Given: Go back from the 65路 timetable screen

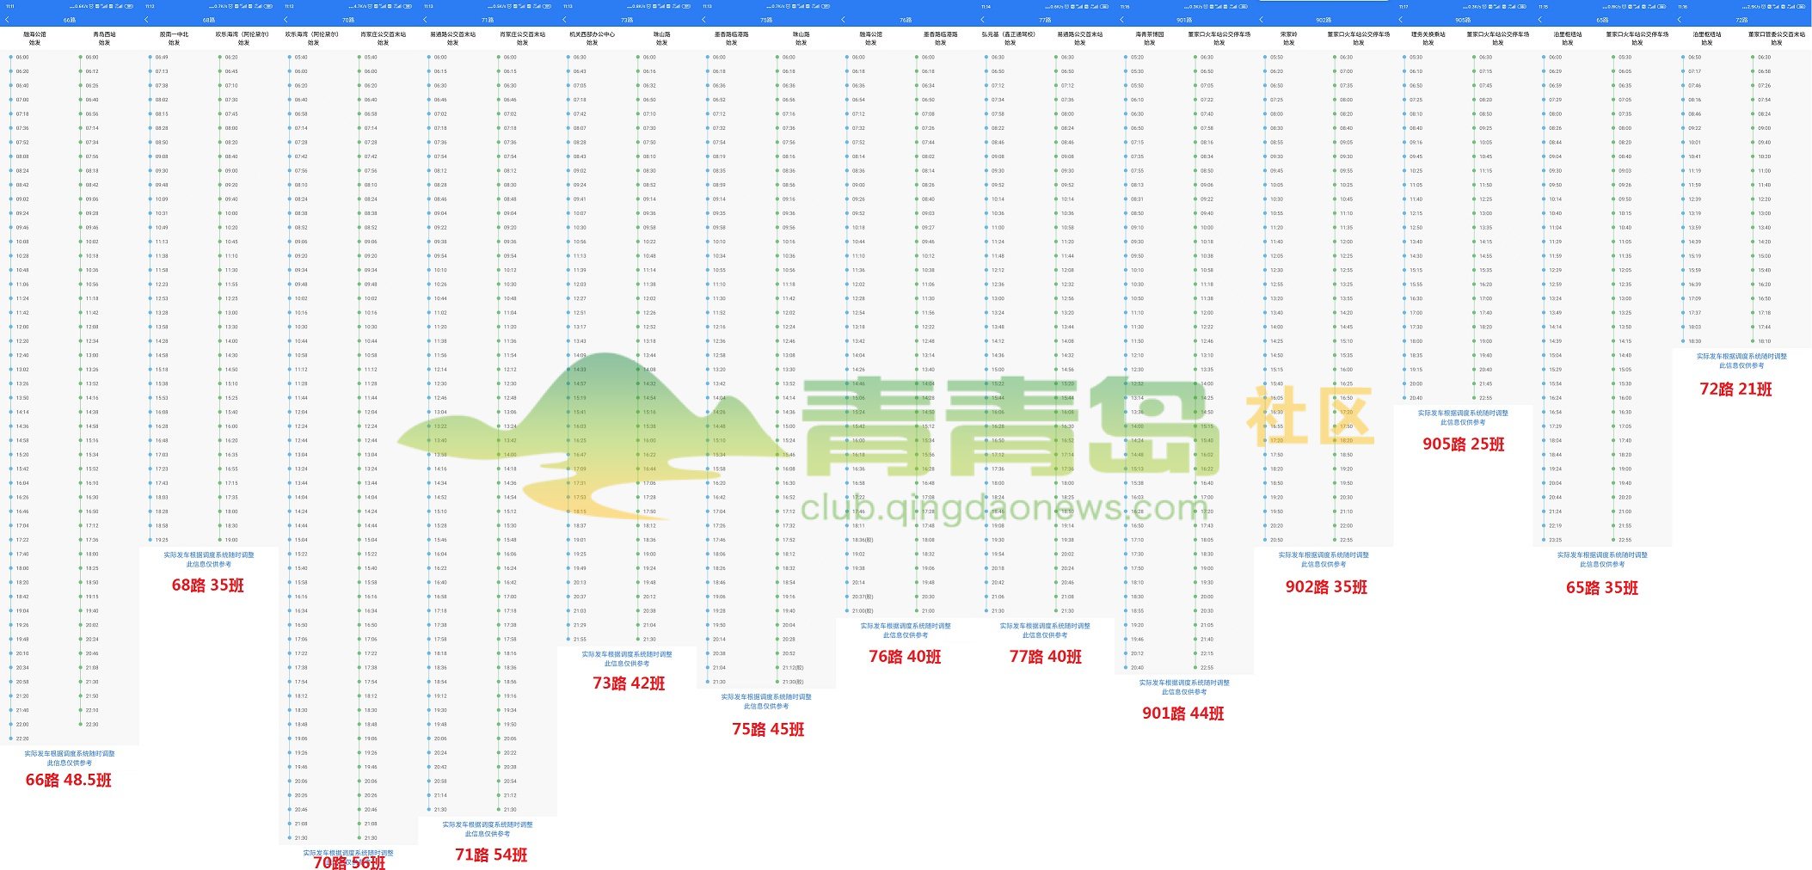Looking at the screenshot, I should 1539,20.
